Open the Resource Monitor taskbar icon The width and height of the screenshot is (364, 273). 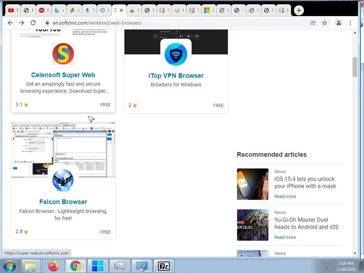pyautogui.click(x=119, y=266)
